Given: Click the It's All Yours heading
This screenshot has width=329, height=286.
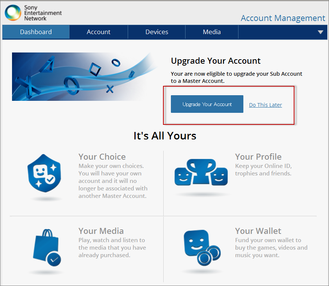Looking at the screenshot, I should coord(165,136).
